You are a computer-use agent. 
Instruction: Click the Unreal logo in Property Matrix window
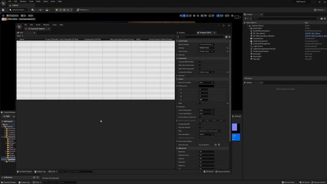click(19, 27)
